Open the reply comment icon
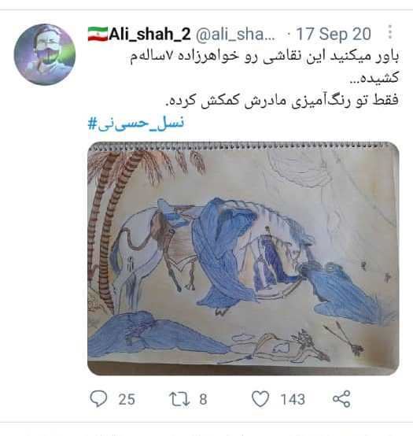 [x=98, y=398]
